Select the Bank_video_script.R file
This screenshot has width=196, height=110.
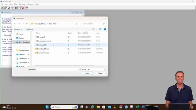coord(44,41)
